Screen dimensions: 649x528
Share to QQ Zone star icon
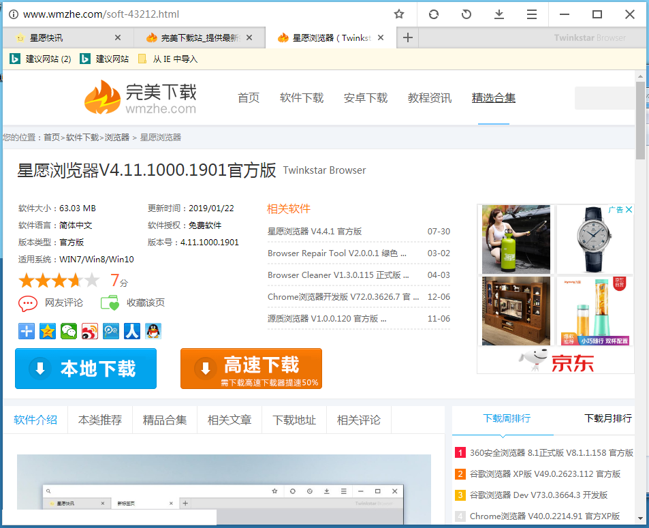[x=48, y=331]
